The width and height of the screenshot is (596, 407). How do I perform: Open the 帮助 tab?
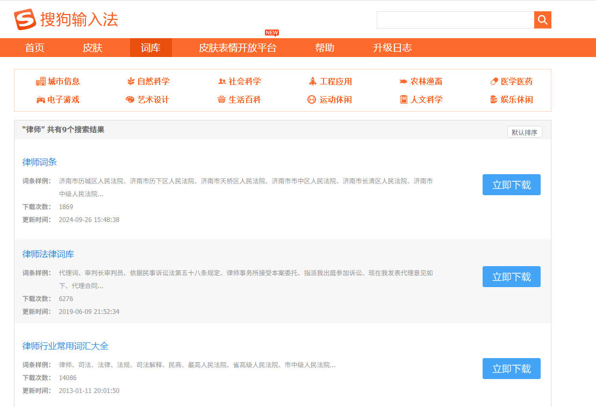325,47
